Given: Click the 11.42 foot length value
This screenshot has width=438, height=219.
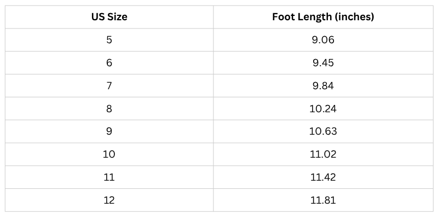Looking at the screenshot, I should [x=323, y=177].
